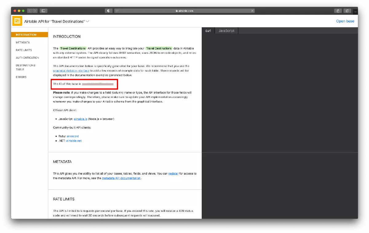Screen dimensions: 369x233
Task: Open the Safari share menu
Action: [x=338, y=11]
